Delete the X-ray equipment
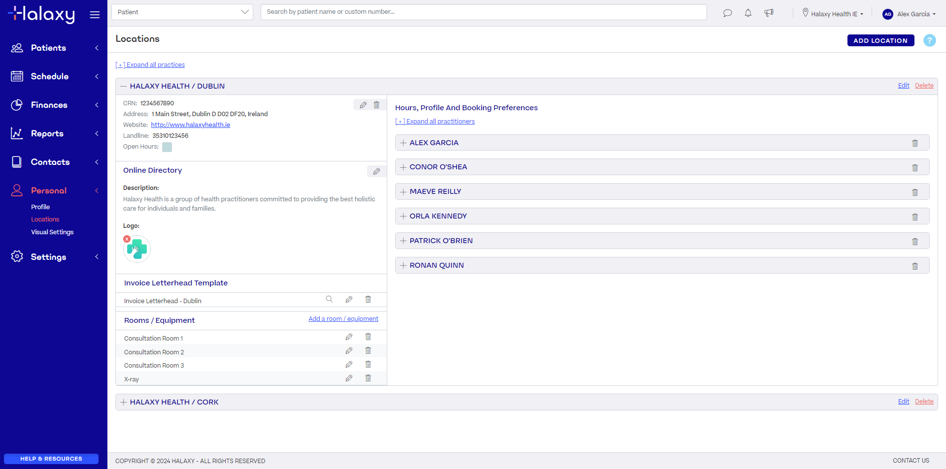Image resolution: width=946 pixels, height=469 pixels. (x=368, y=378)
